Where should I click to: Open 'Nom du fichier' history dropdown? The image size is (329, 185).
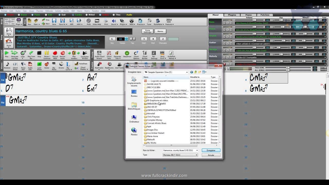197,150
